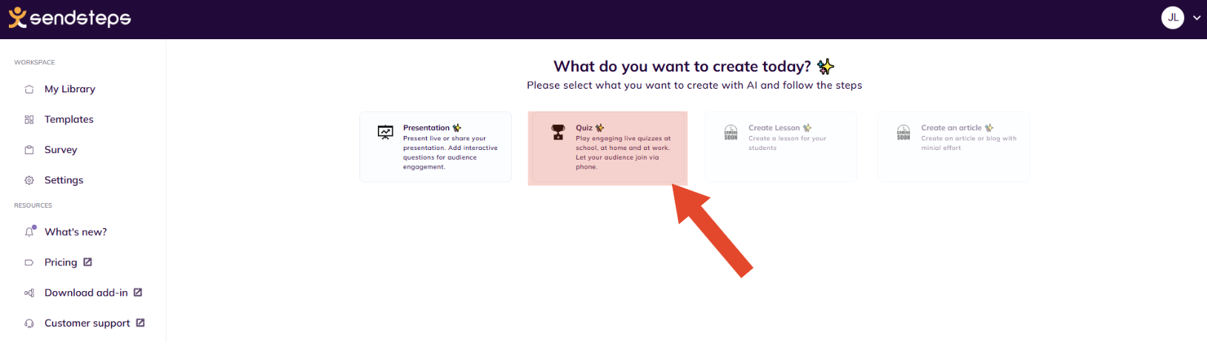Open the Customer support link
The image size is (1207, 348).
[x=87, y=324]
